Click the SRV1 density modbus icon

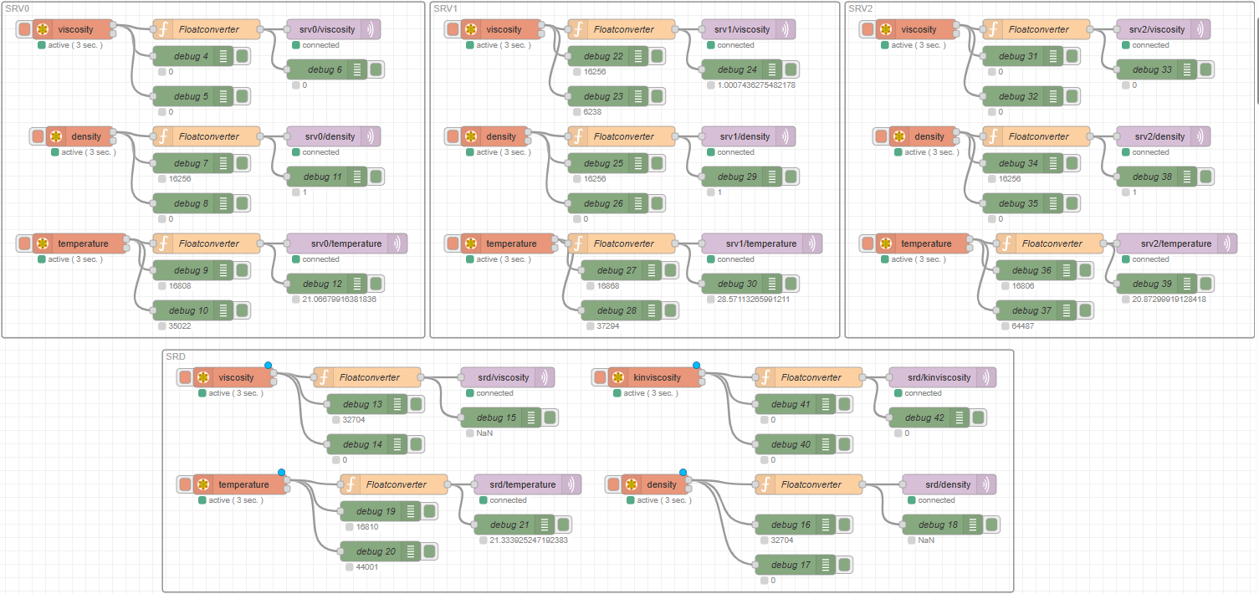(471, 136)
